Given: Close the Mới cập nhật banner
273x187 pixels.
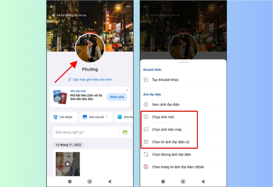Looking at the screenshot, I should pyautogui.click(x=127, y=90).
